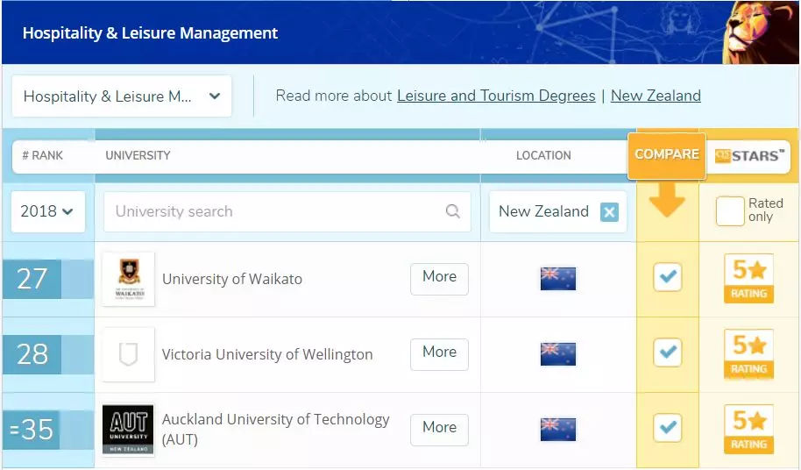
Task: Remove the New Zealand location filter
Action: click(x=609, y=212)
